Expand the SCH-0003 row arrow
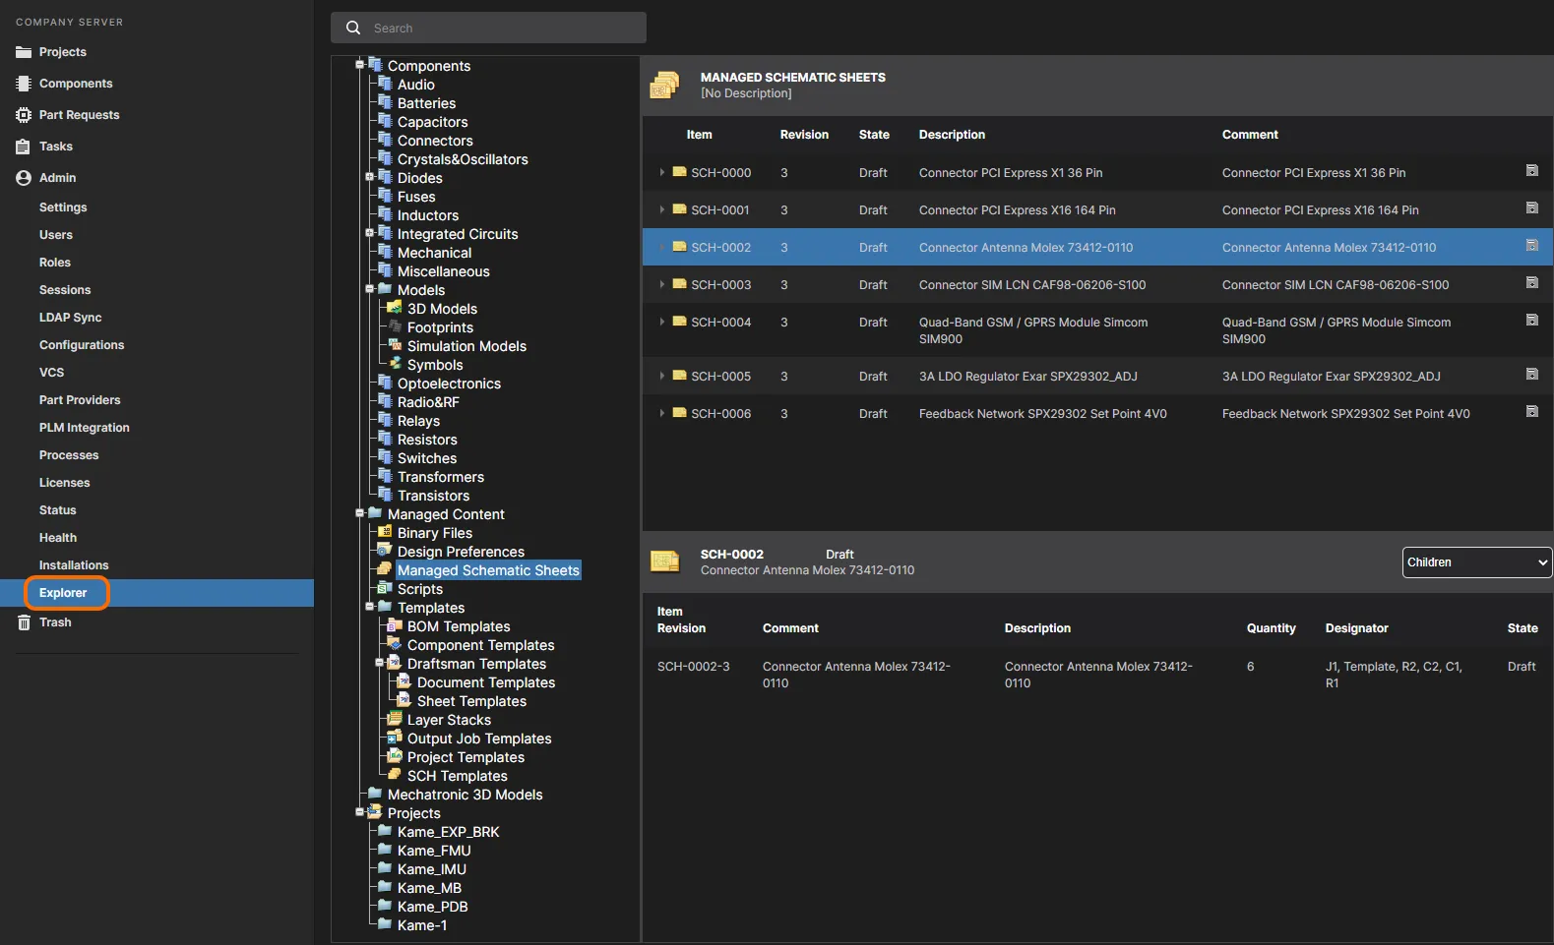1554x945 pixels. pyautogui.click(x=662, y=284)
